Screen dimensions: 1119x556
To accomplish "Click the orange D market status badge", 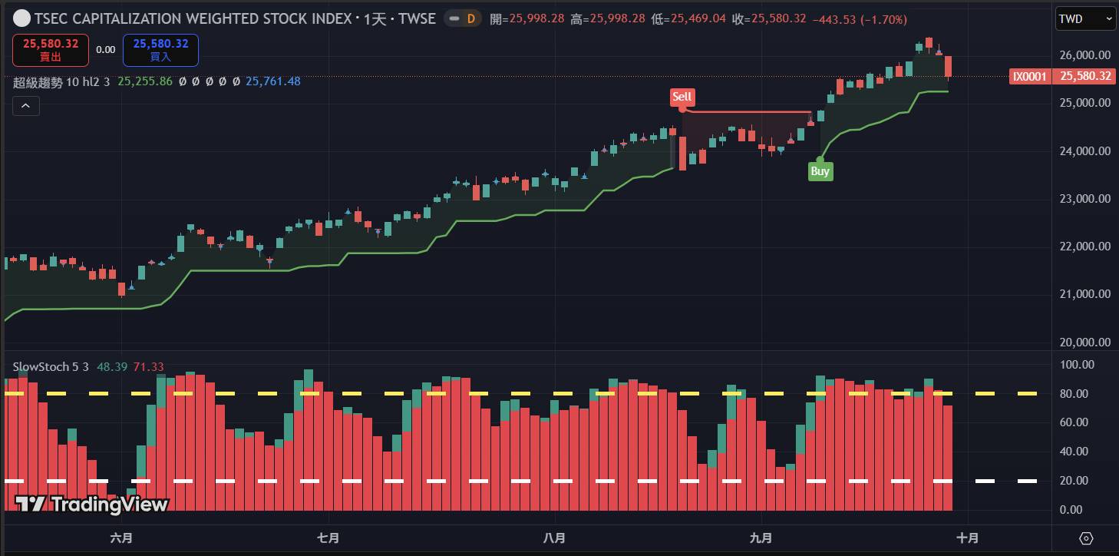I will pyautogui.click(x=471, y=18).
